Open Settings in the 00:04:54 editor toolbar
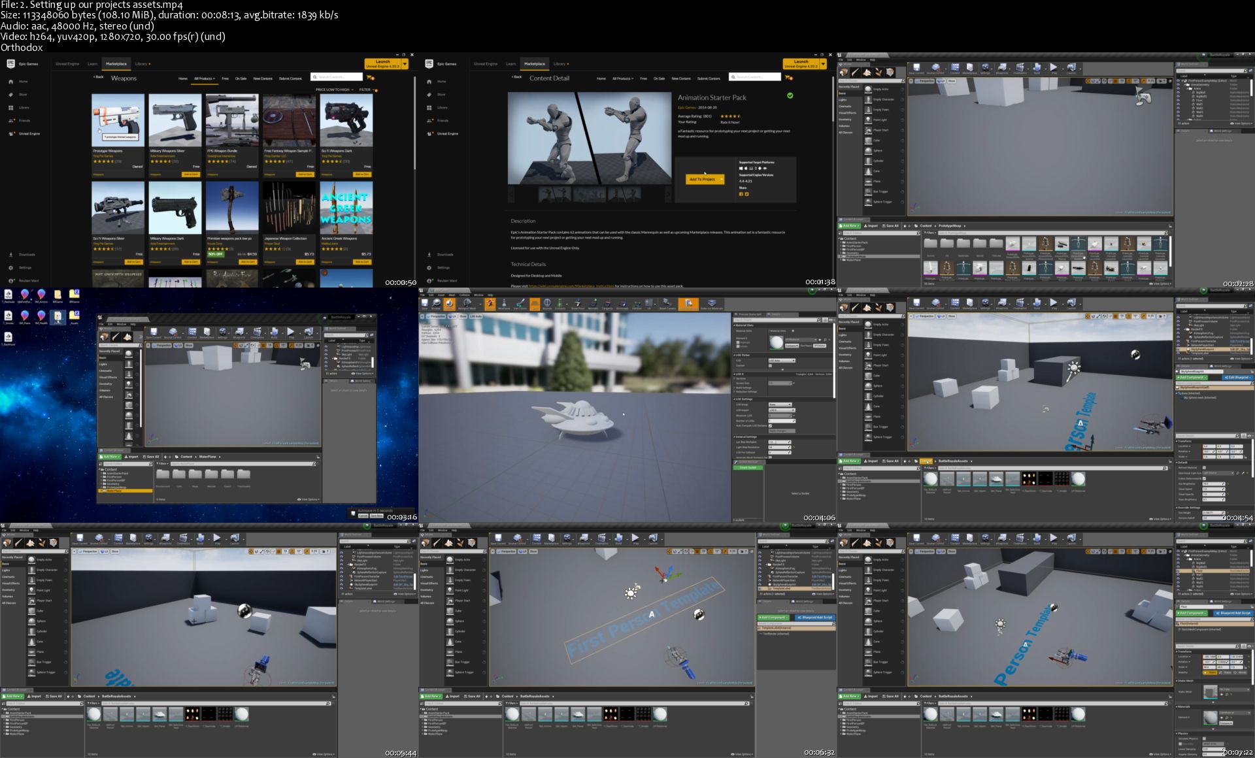The image size is (1255, 758). click(985, 304)
